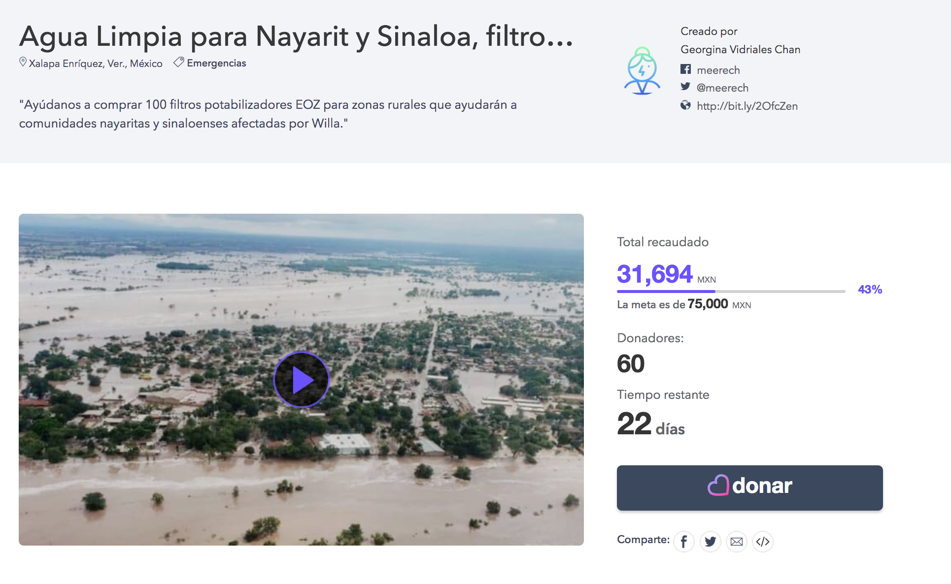Viewport: 951px width, 584px height.
Task: Share campaign by email icon
Action: tap(736, 542)
